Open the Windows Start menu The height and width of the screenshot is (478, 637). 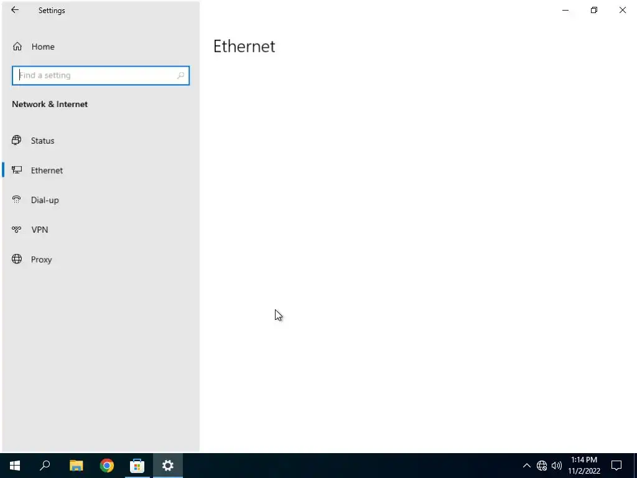coord(15,466)
